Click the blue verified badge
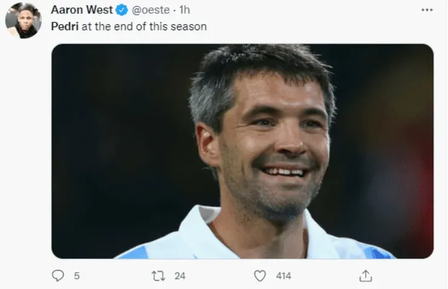This screenshot has height=289, width=448. pos(122,10)
